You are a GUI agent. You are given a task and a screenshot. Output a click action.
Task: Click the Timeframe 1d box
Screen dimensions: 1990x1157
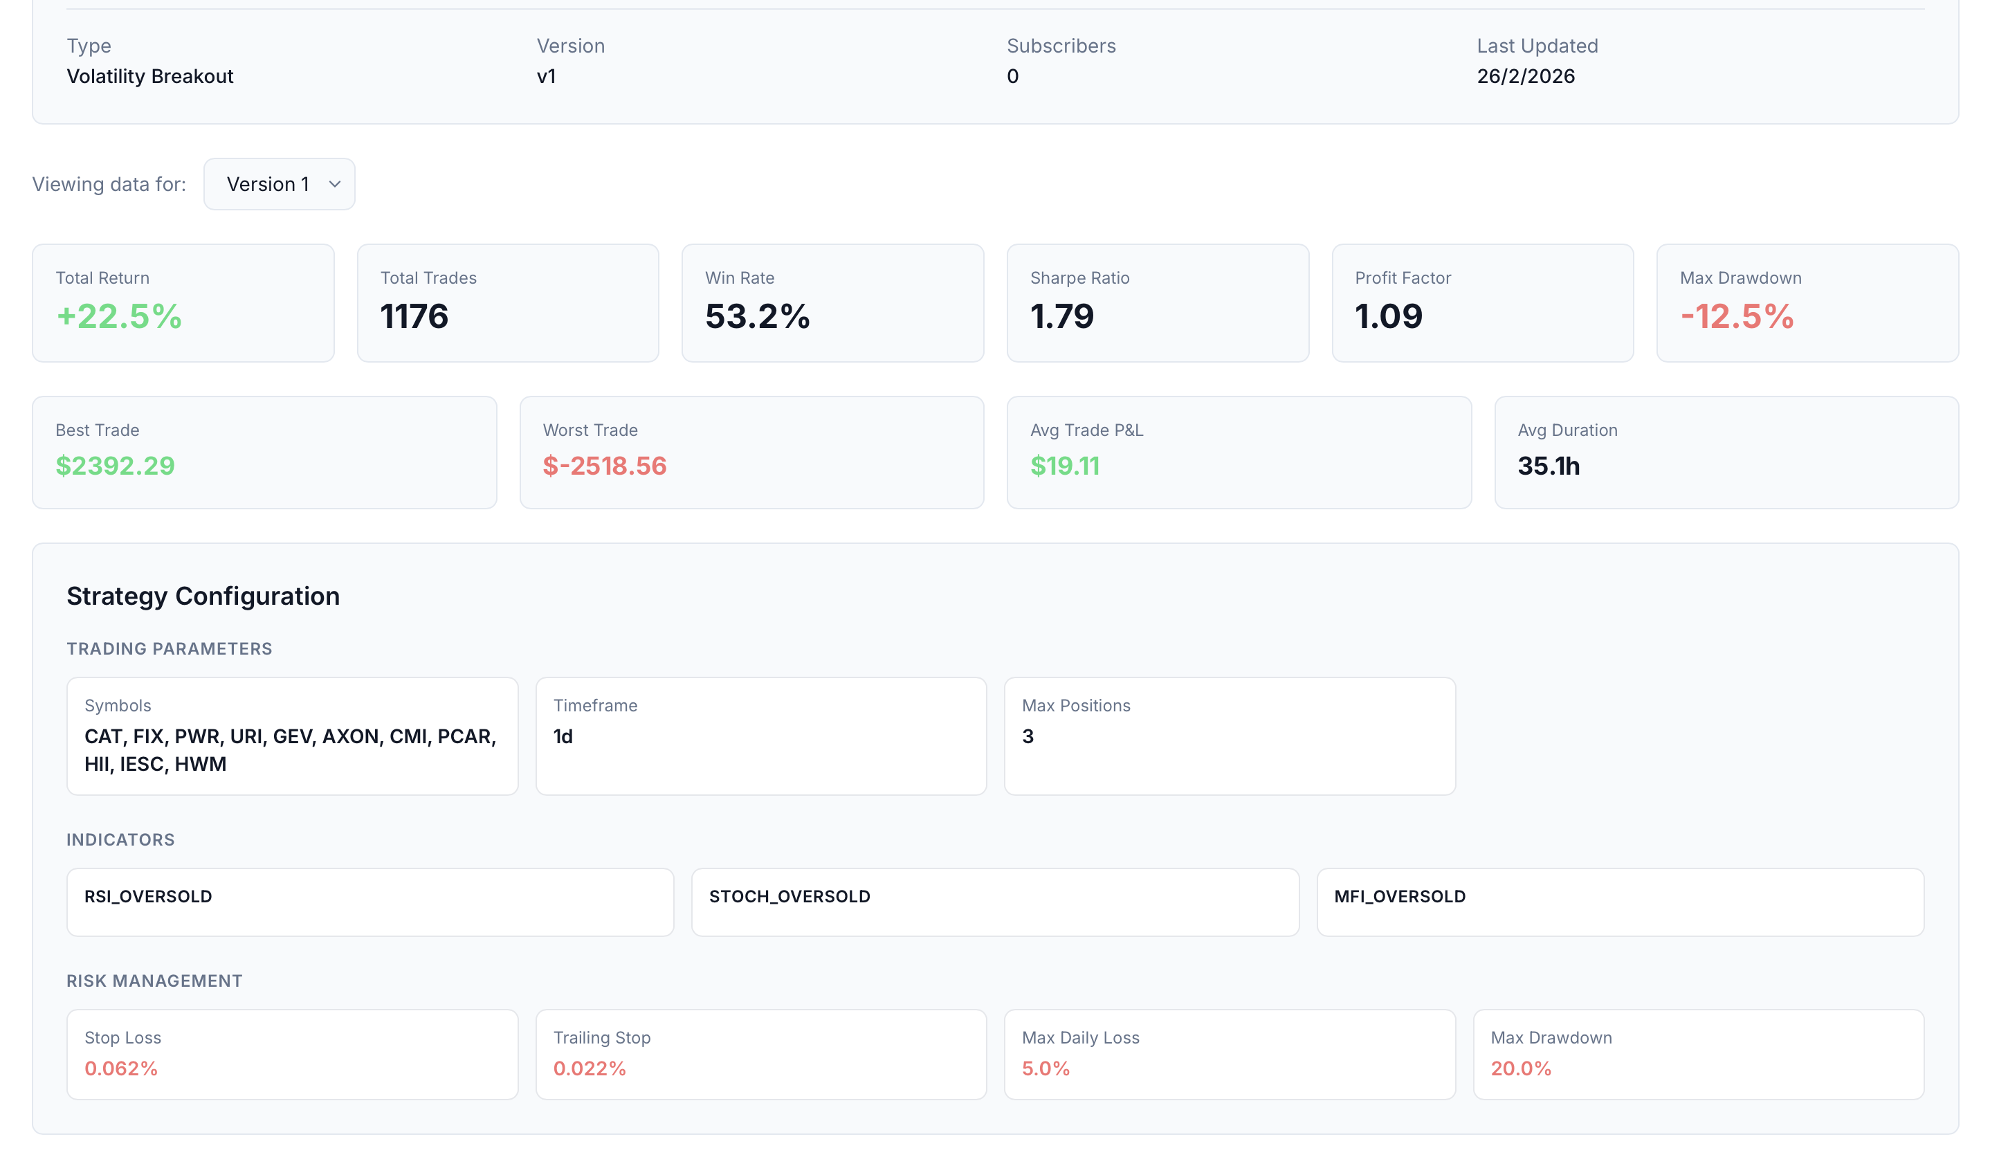[x=760, y=736]
